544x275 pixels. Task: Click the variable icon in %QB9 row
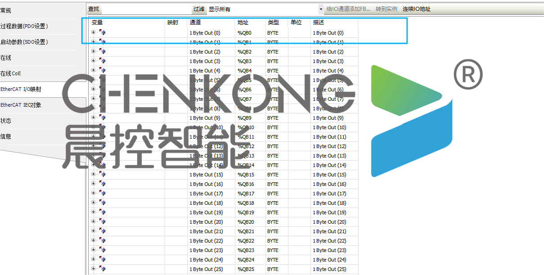102,117
